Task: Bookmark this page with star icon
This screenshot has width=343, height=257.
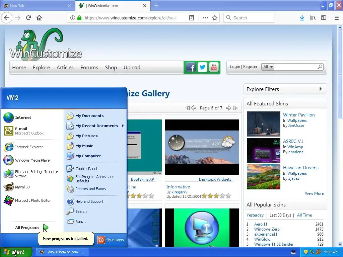Action: (215, 18)
